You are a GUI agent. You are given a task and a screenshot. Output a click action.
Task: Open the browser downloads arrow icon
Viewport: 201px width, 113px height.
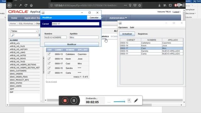pyautogui.click(x=159, y=5)
